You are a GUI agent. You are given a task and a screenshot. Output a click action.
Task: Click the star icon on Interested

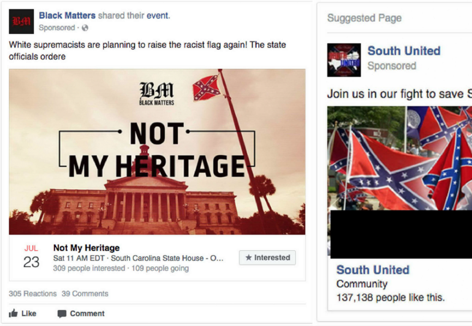click(248, 257)
